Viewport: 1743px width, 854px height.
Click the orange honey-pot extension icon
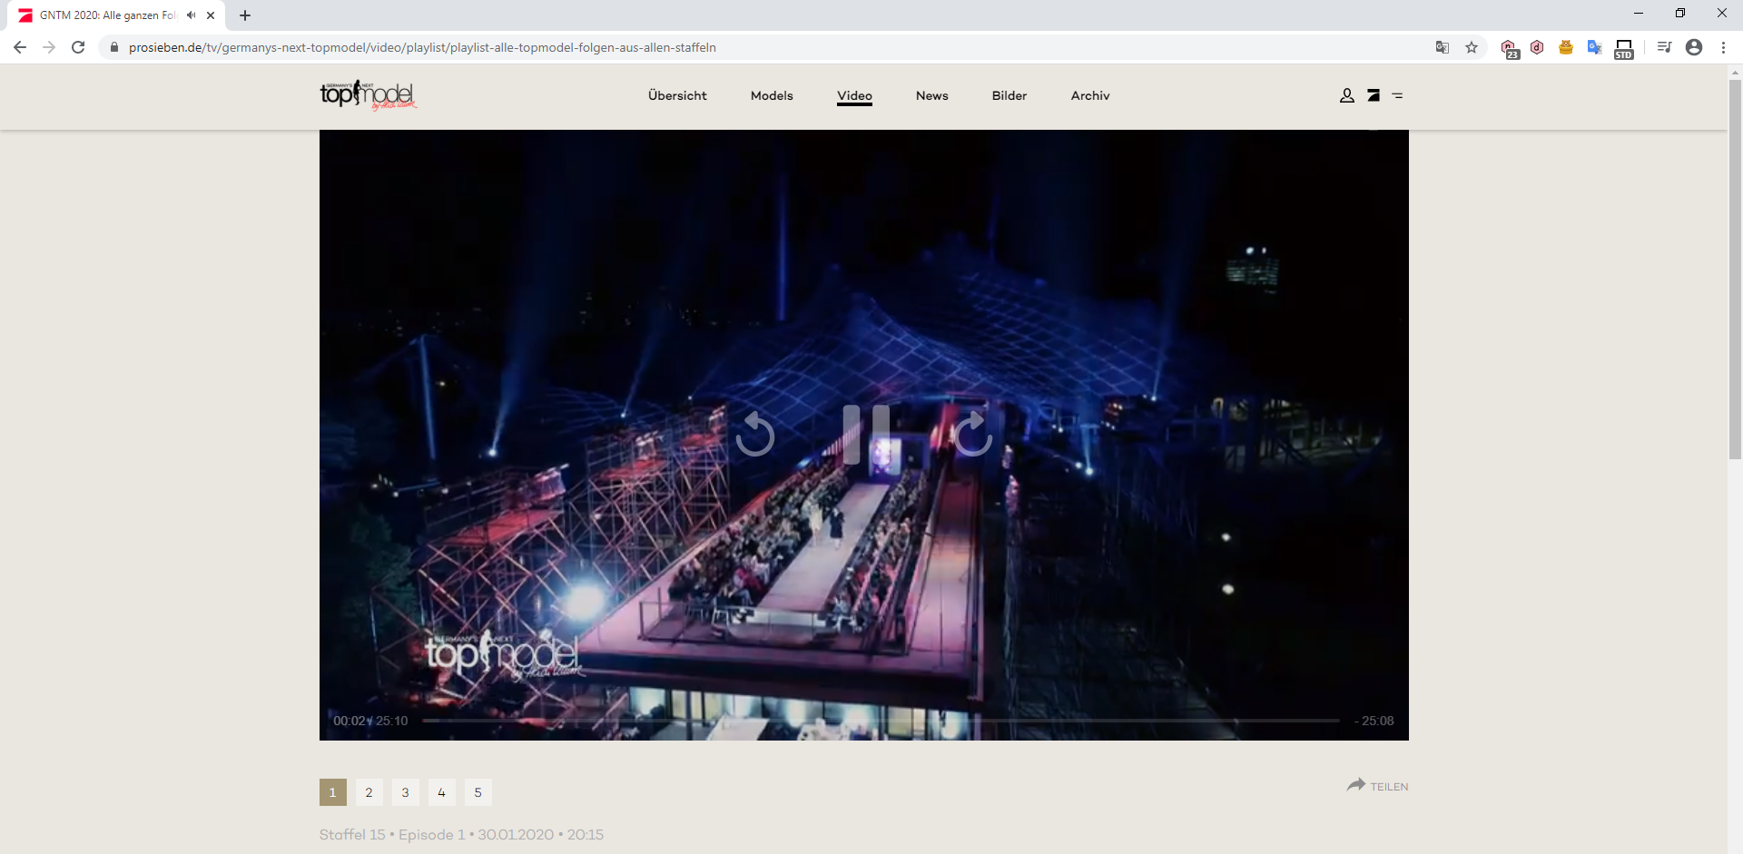1566,47
